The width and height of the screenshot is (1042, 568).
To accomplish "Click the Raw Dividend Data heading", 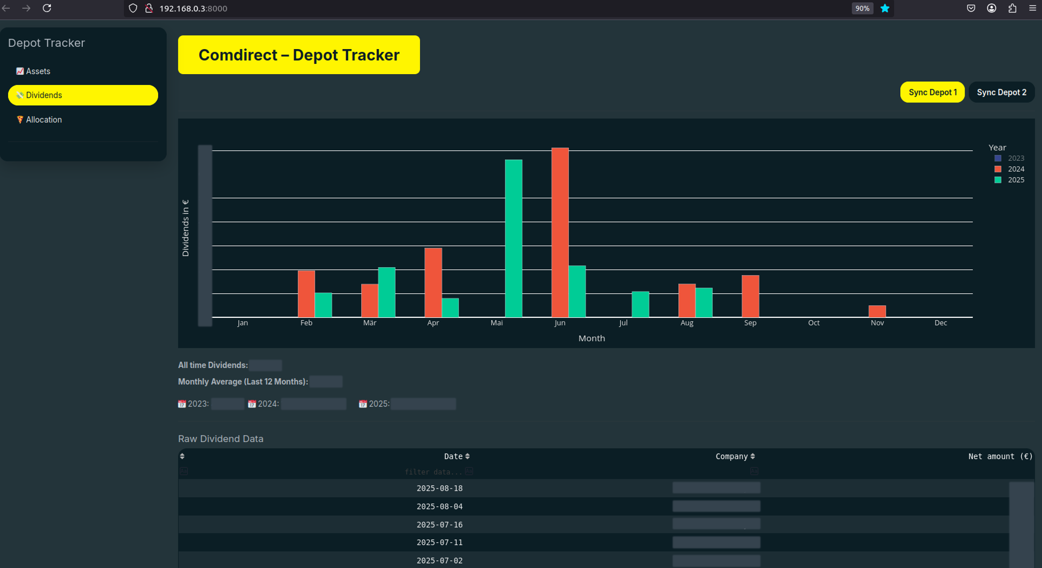I will pos(220,439).
